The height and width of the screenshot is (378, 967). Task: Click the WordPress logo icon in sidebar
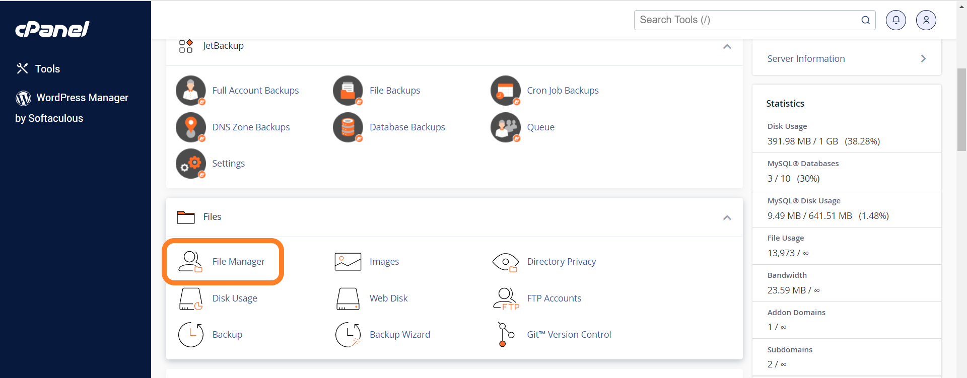[x=23, y=98]
